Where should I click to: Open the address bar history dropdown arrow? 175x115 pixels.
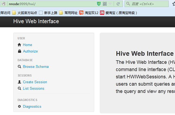tap(110, 4)
